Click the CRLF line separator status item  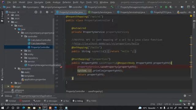(160, 104)
